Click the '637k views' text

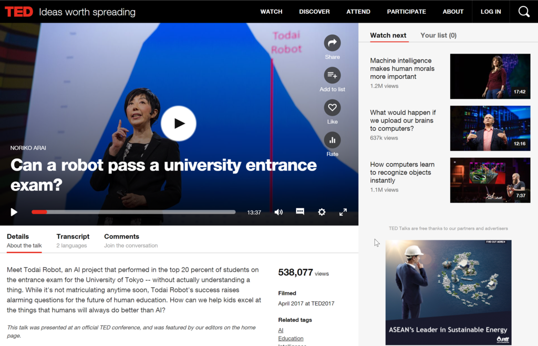(384, 138)
